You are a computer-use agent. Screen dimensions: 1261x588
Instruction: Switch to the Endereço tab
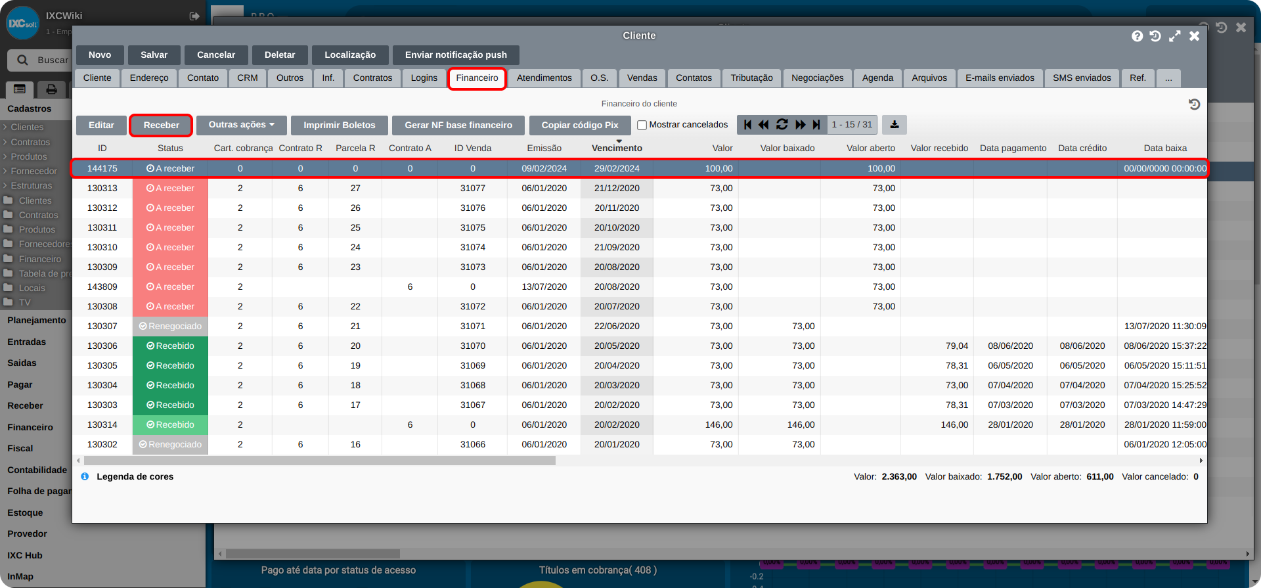[149, 78]
